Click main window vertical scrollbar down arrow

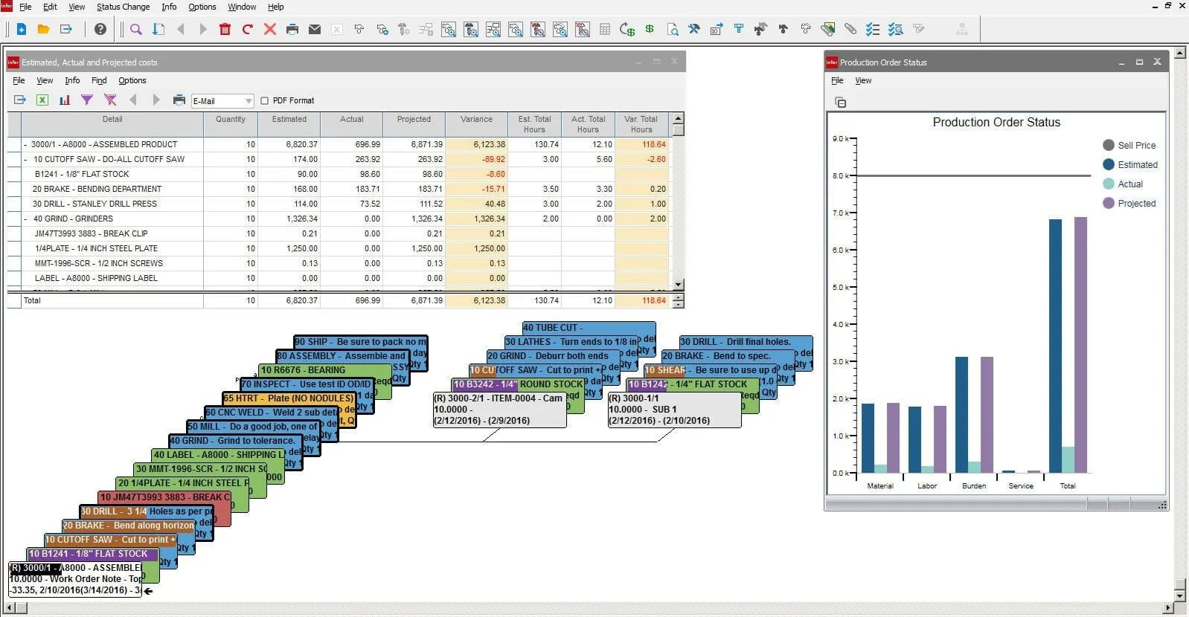point(1179,595)
